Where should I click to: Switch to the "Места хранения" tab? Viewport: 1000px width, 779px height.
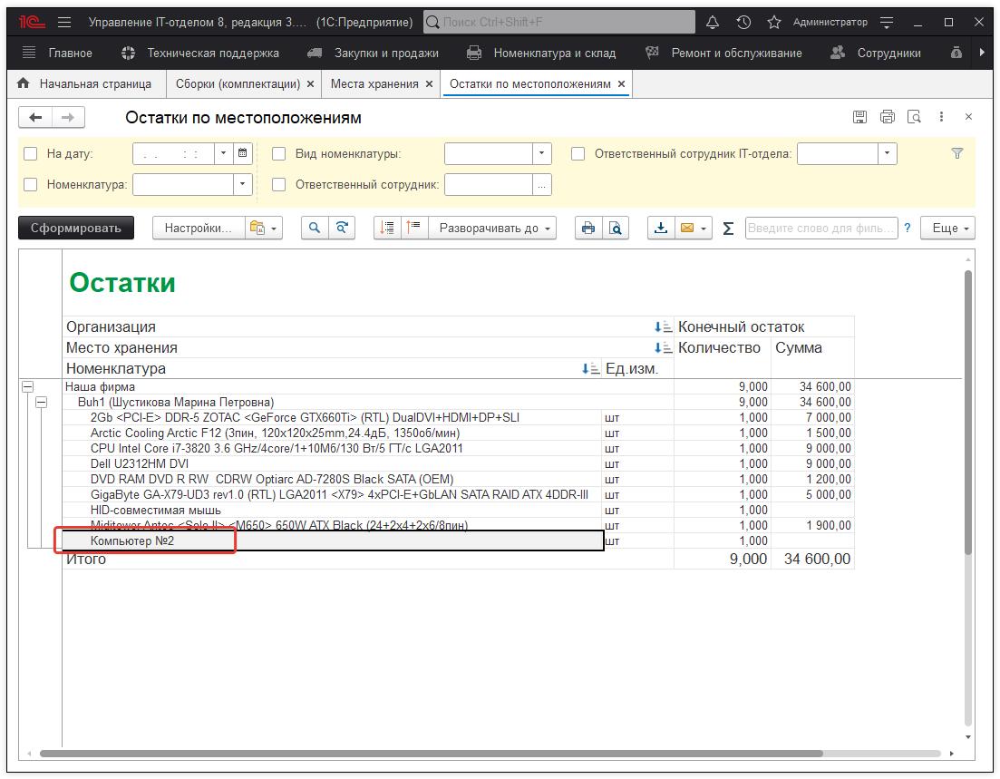pyautogui.click(x=374, y=84)
